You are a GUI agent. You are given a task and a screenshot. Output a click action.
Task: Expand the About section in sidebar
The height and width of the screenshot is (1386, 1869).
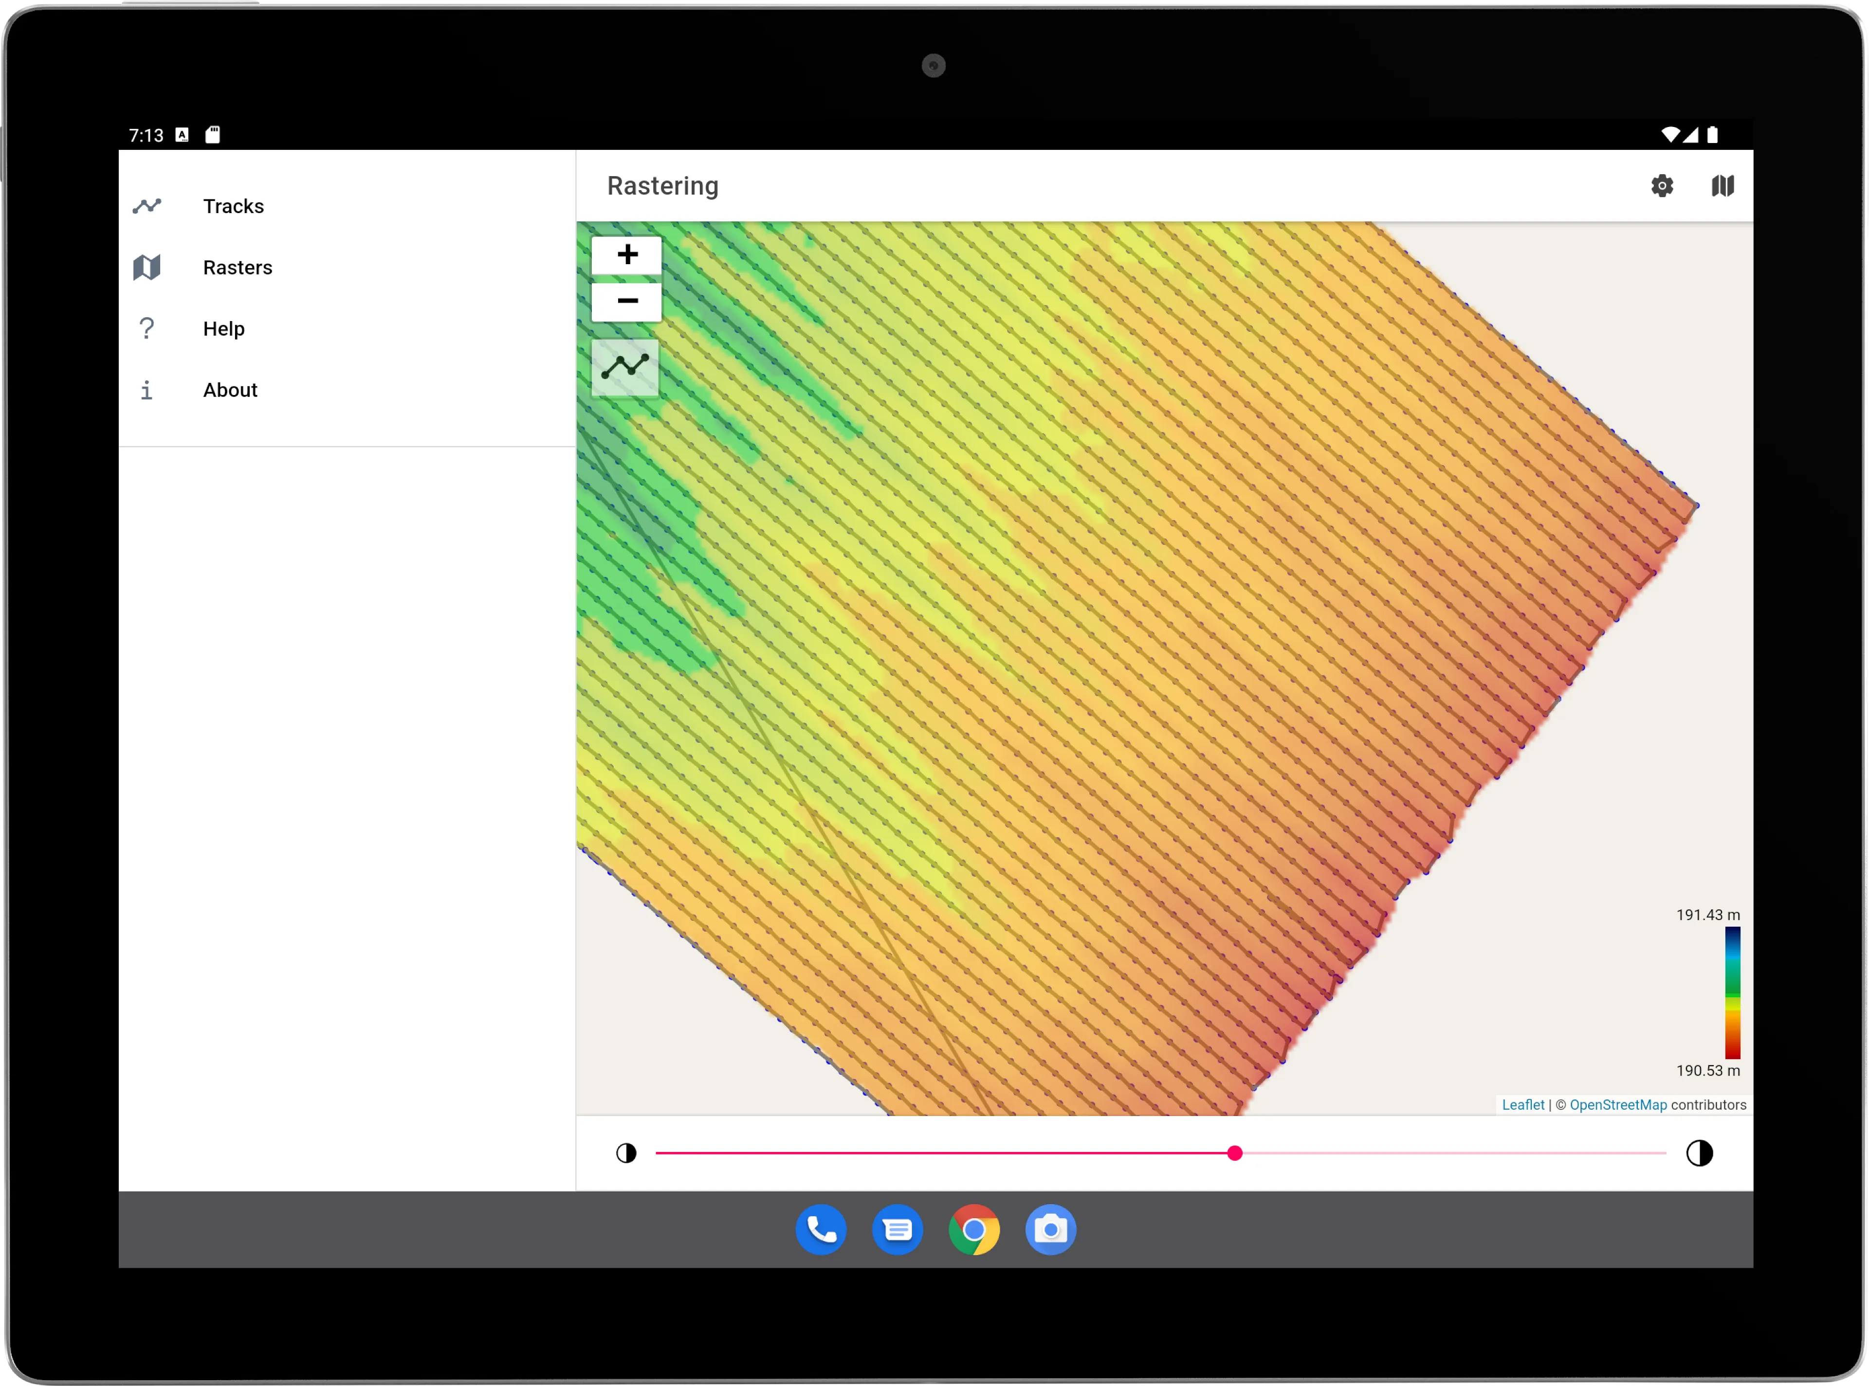(229, 389)
